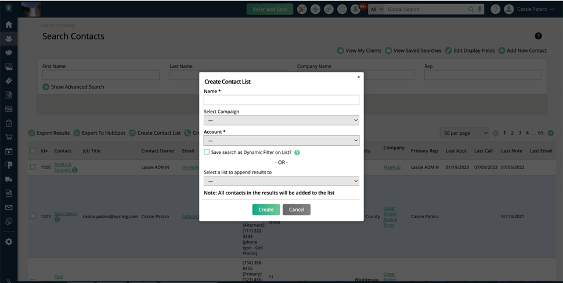Screen dimensions: 563x283
Task: Click the envelope mail icon in sidebar
Action: (x=9, y=207)
